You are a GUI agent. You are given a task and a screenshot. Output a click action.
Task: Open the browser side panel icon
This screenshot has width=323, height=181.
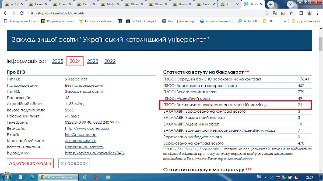(x=301, y=13)
